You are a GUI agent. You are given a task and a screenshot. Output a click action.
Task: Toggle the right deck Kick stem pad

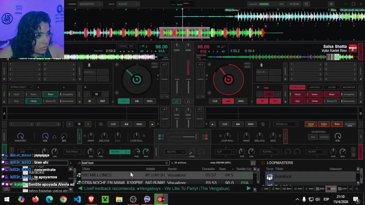(297, 101)
